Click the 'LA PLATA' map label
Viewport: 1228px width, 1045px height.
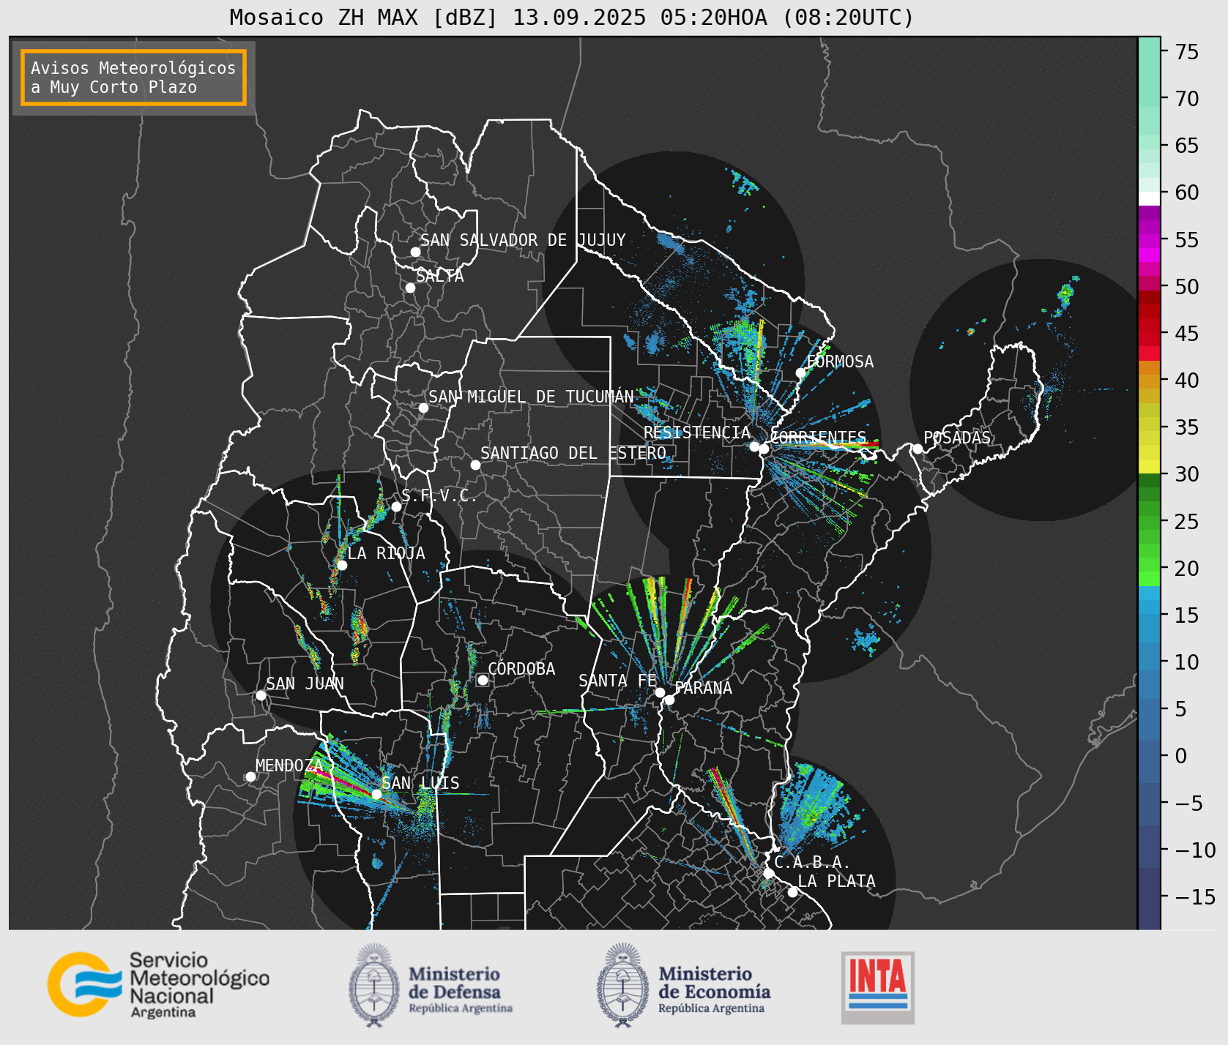coord(836,881)
